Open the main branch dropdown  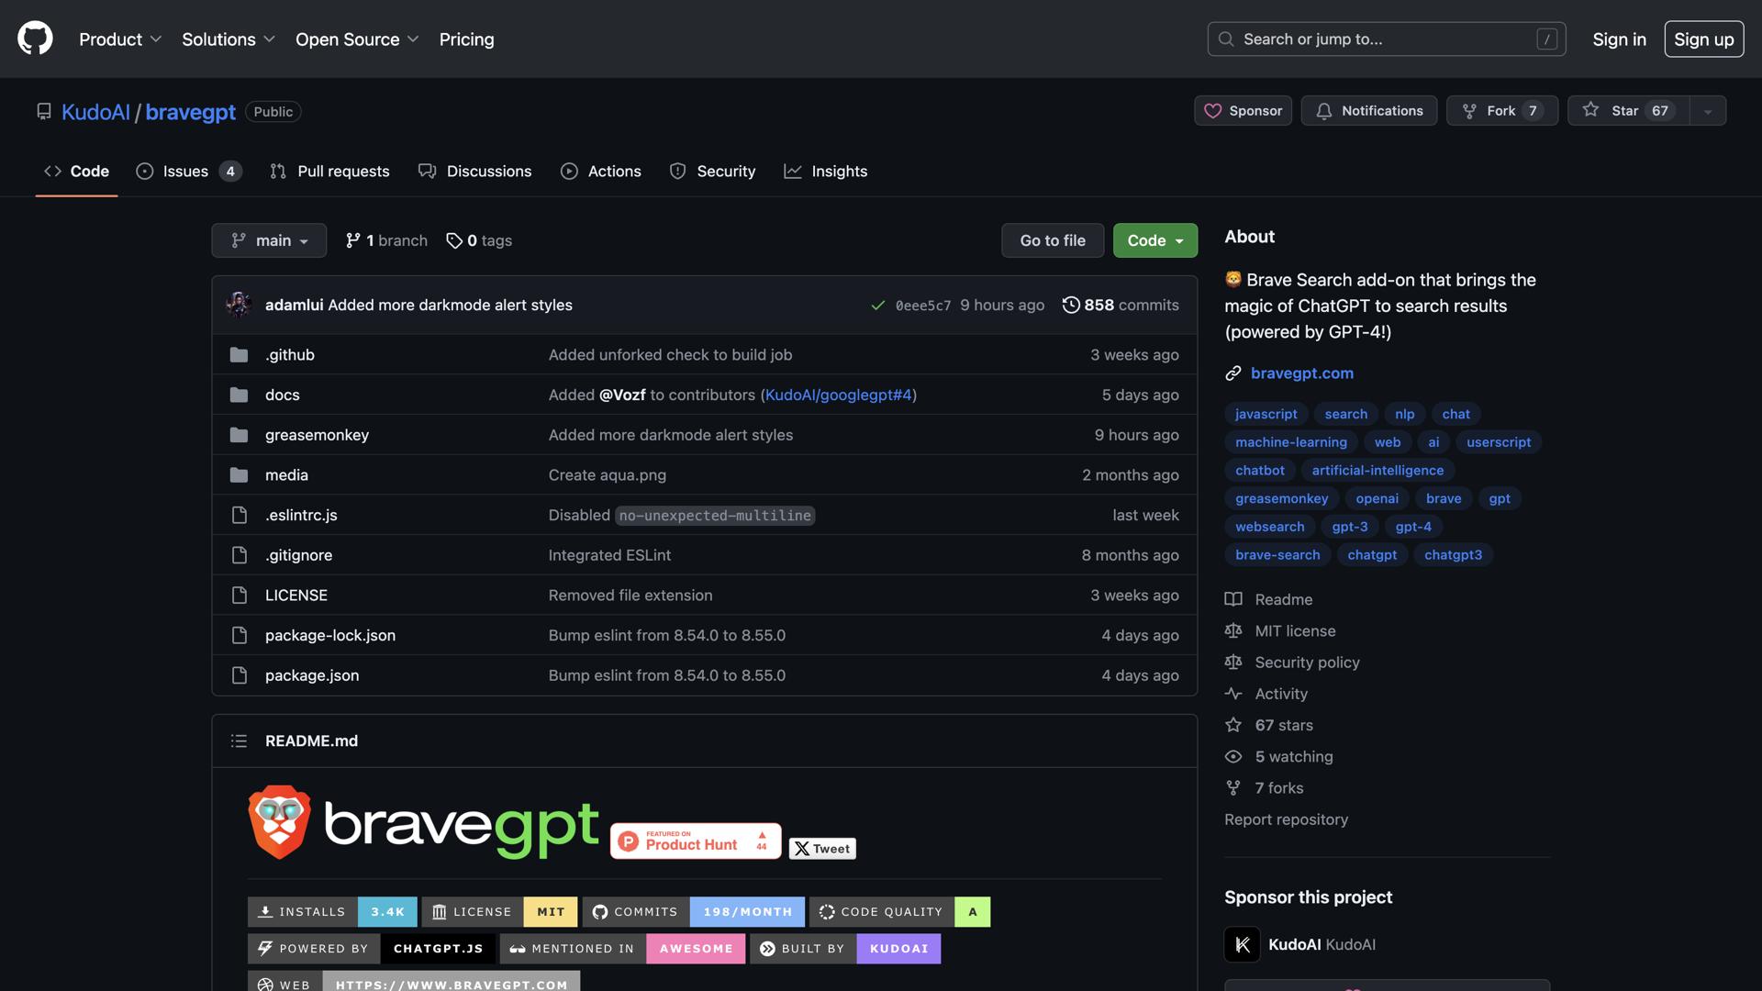269,240
